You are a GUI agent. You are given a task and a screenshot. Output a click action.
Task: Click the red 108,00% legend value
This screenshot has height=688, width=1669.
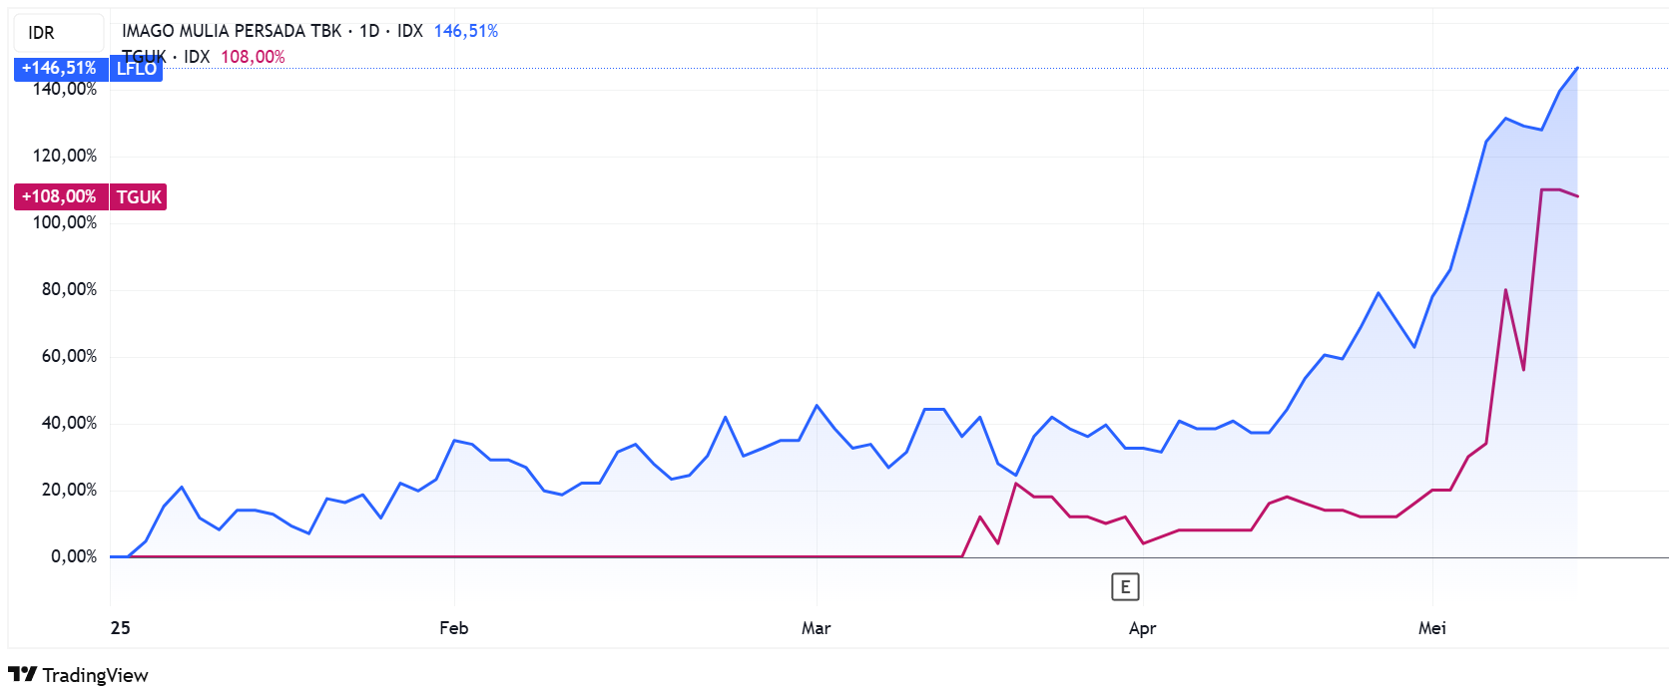253,57
